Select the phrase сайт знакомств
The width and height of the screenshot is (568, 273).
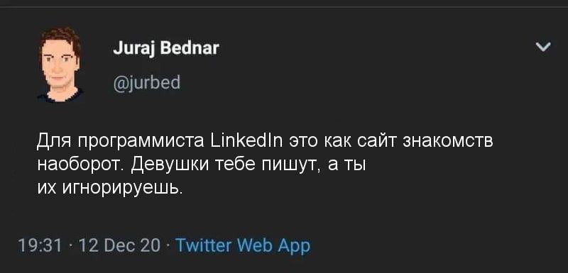coord(425,141)
